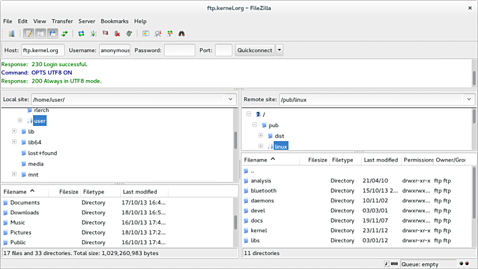Toggle the remote directory tree view

[x=52, y=34]
